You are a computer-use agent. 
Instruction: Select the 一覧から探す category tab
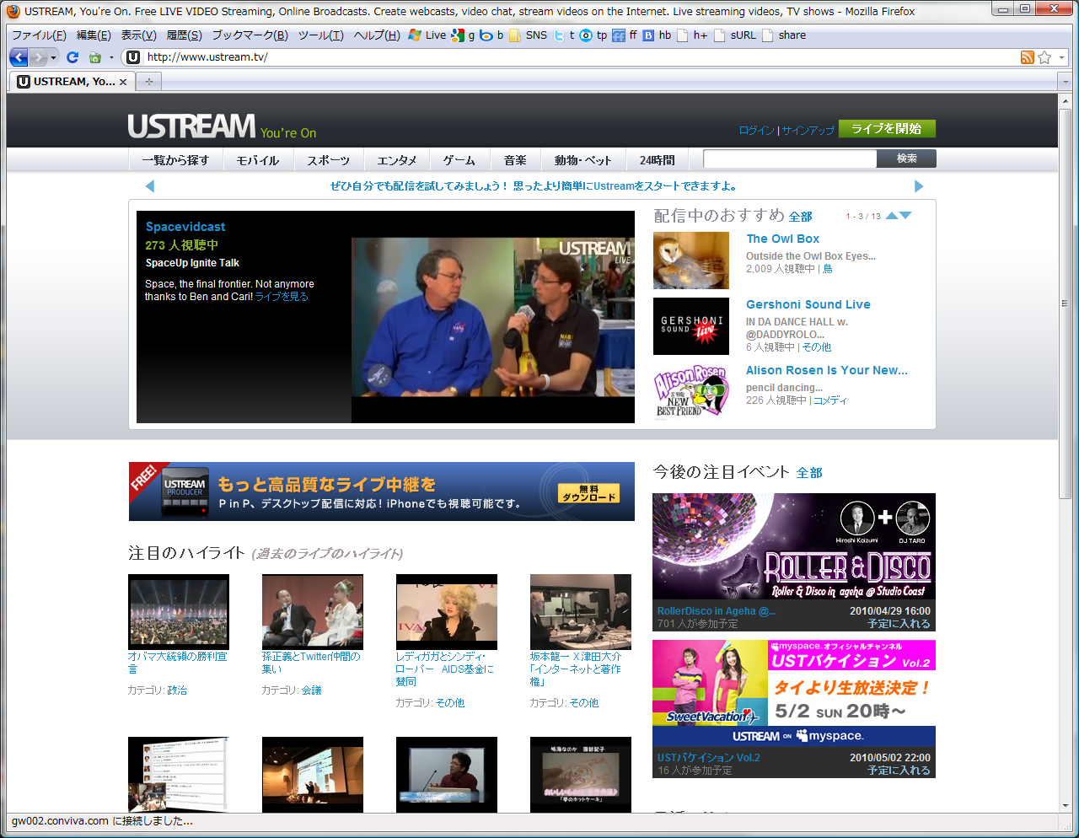coord(175,160)
